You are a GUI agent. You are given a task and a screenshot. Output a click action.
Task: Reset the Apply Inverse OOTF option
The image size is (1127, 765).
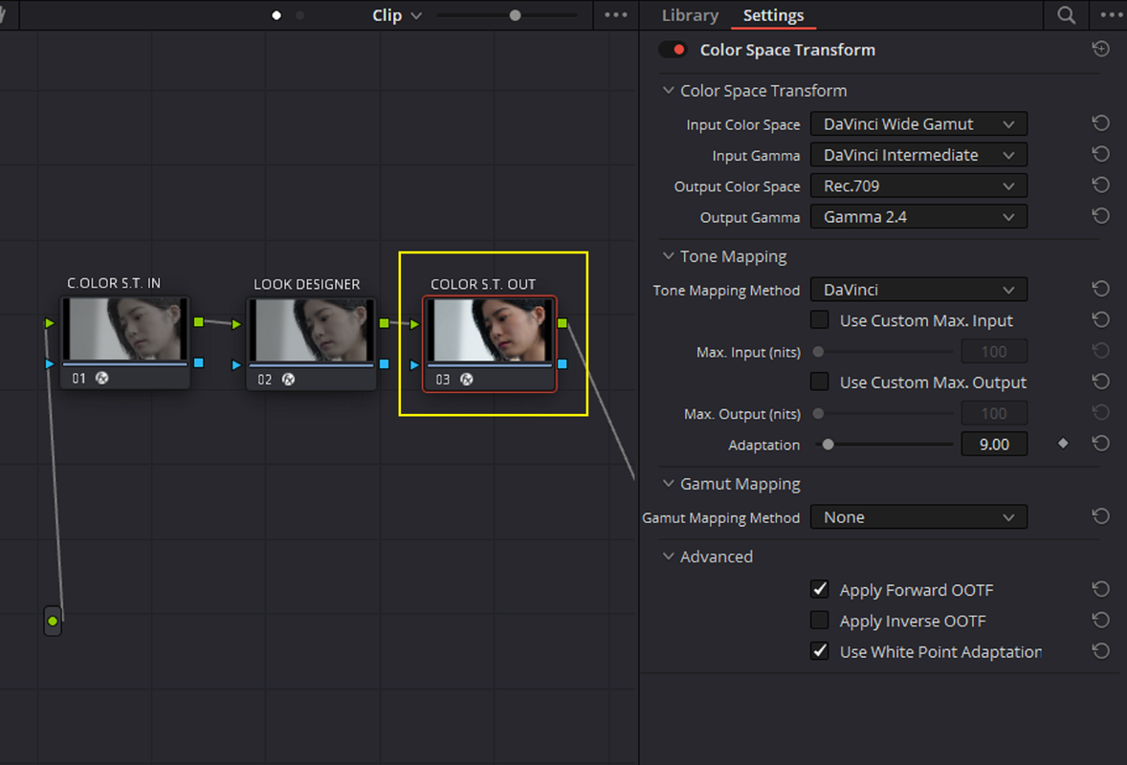[1100, 621]
